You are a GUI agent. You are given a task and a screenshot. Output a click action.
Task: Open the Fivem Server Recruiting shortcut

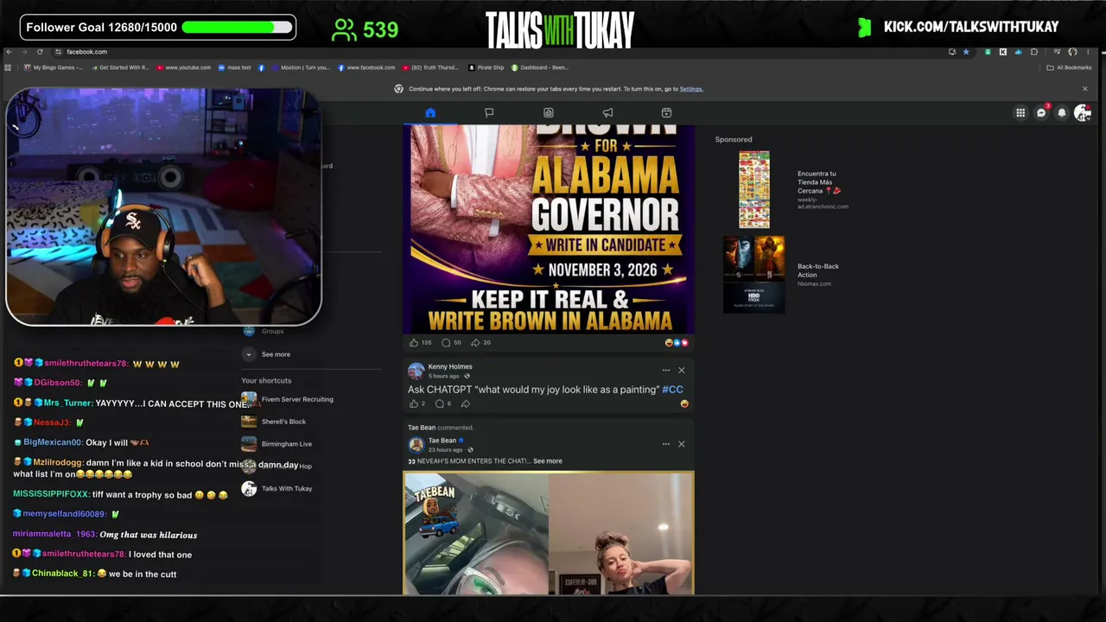pos(288,399)
